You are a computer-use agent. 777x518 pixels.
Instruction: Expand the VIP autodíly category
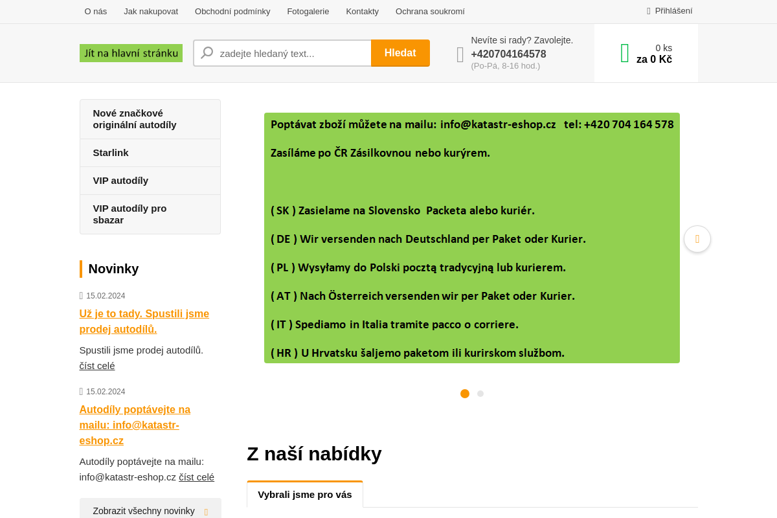pyautogui.click(x=120, y=181)
